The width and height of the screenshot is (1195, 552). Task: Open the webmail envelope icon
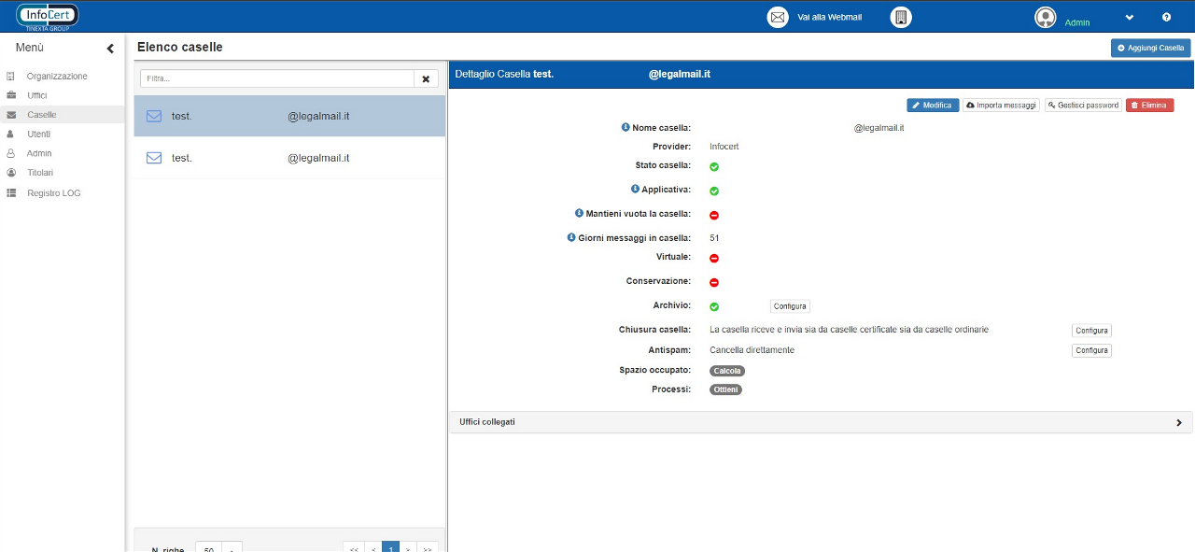click(x=777, y=17)
